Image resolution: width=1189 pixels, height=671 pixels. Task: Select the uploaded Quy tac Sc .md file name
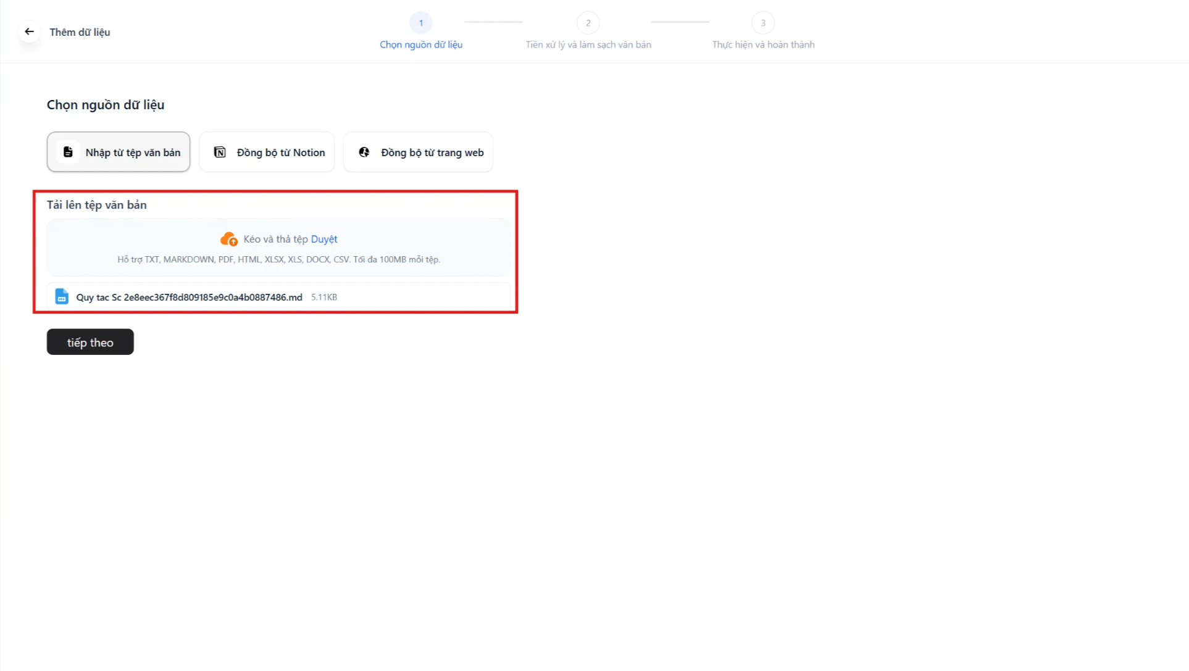189,298
